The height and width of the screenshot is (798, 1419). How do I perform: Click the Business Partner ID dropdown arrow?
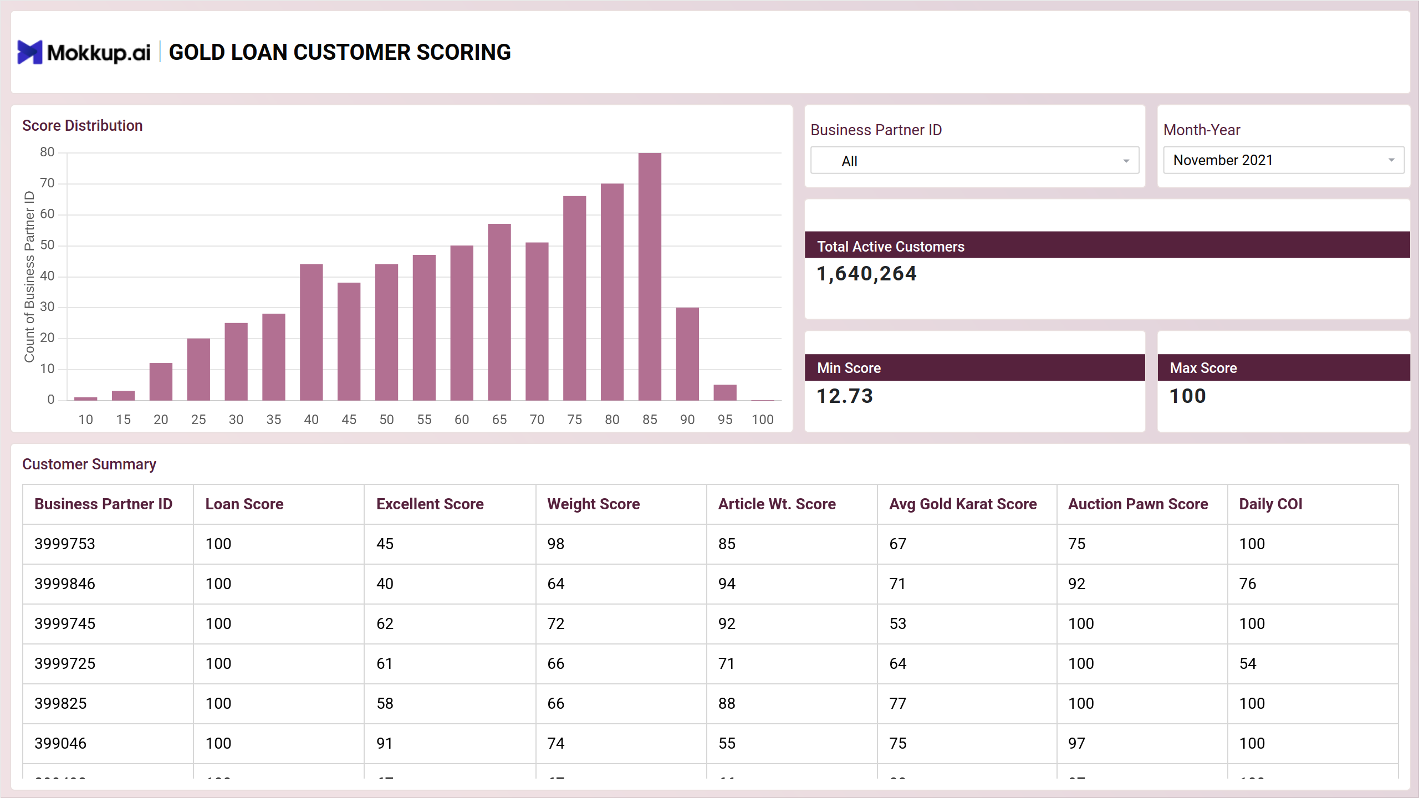pyautogui.click(x=1126, y=161)
